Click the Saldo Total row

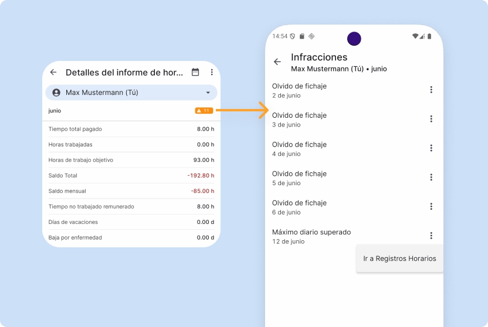click(131, 175)
